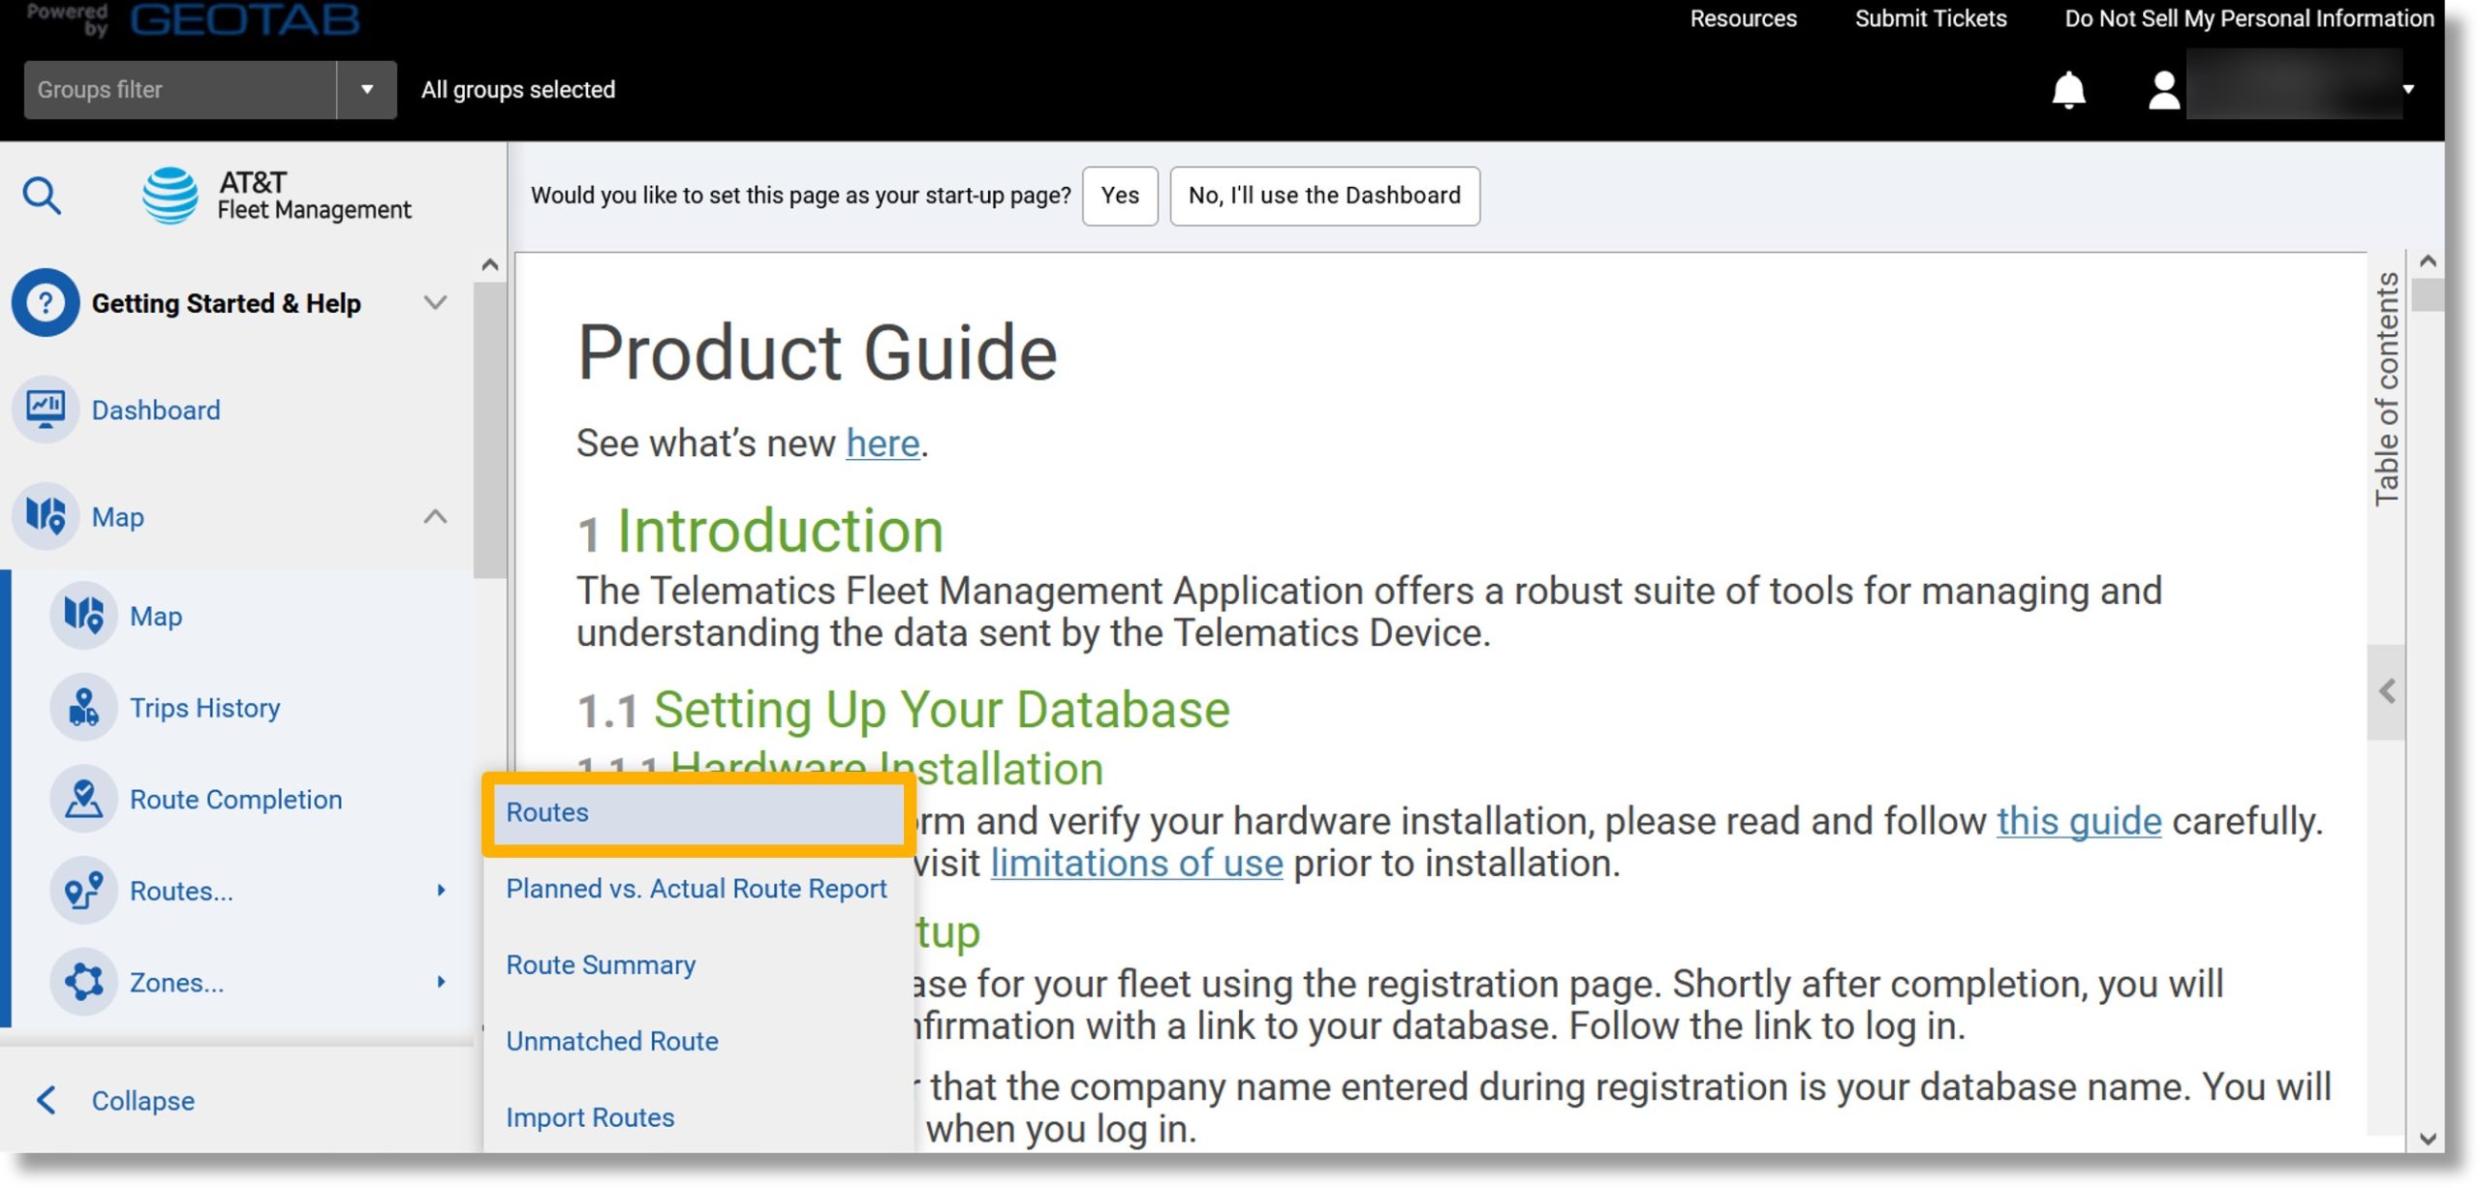Screen dimensions: 2480x1188
Task: Click the Trips History icon
Action: coord(83,708)
